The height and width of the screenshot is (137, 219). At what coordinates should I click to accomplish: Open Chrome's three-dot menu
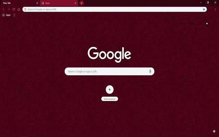click(x=216, y=9)
